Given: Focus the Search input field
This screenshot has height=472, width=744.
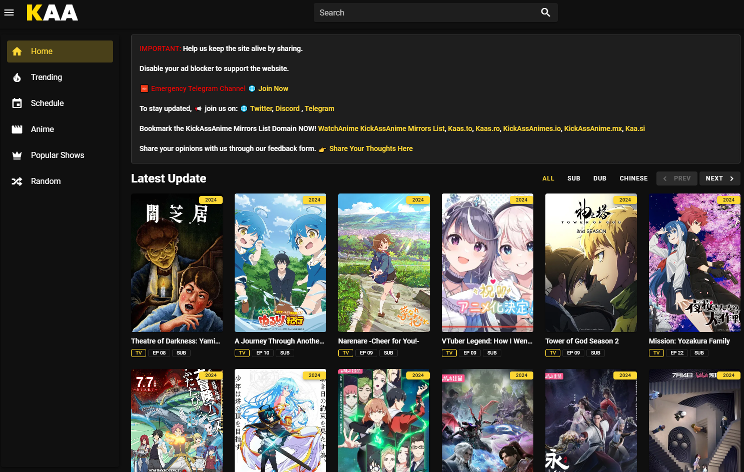Looking at the screenshot, I should click(425, 12).
